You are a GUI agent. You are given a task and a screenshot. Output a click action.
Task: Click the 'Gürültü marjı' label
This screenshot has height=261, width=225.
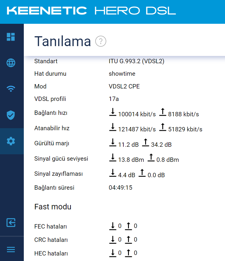pyautogui.click(x=52, y=143)
